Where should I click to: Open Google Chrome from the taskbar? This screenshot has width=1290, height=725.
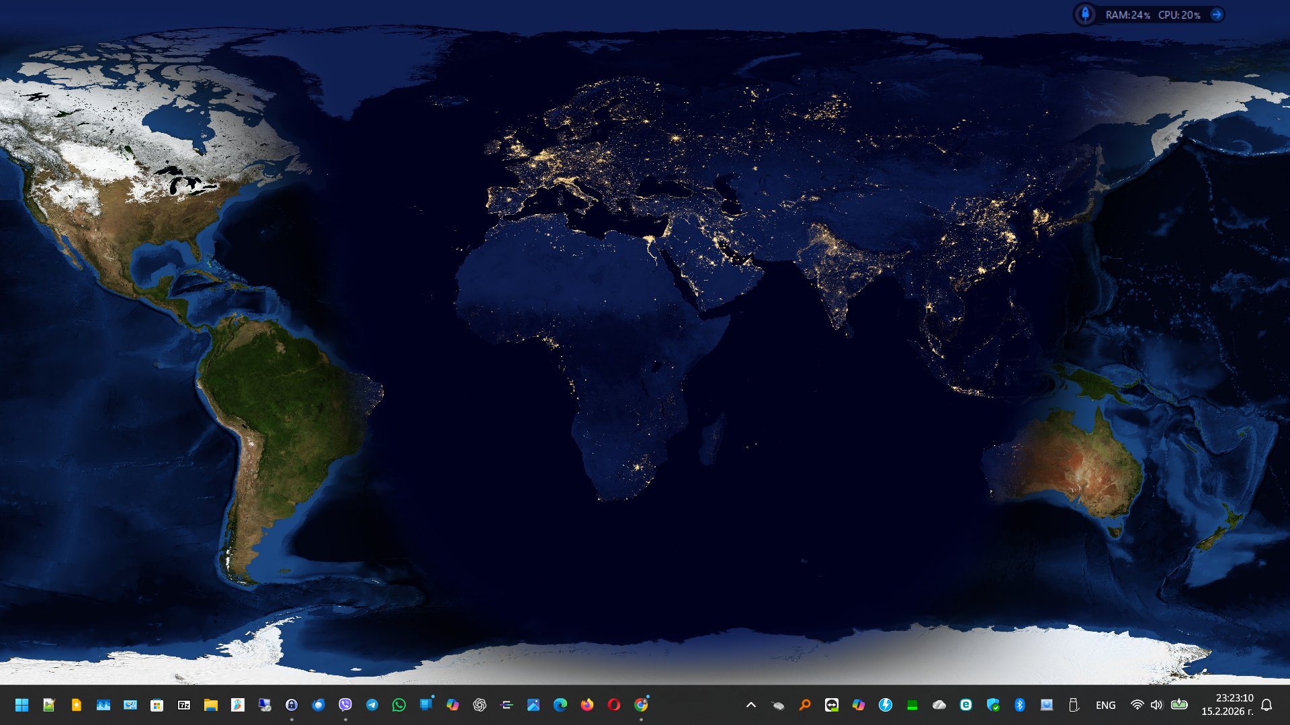click(641, 705)
